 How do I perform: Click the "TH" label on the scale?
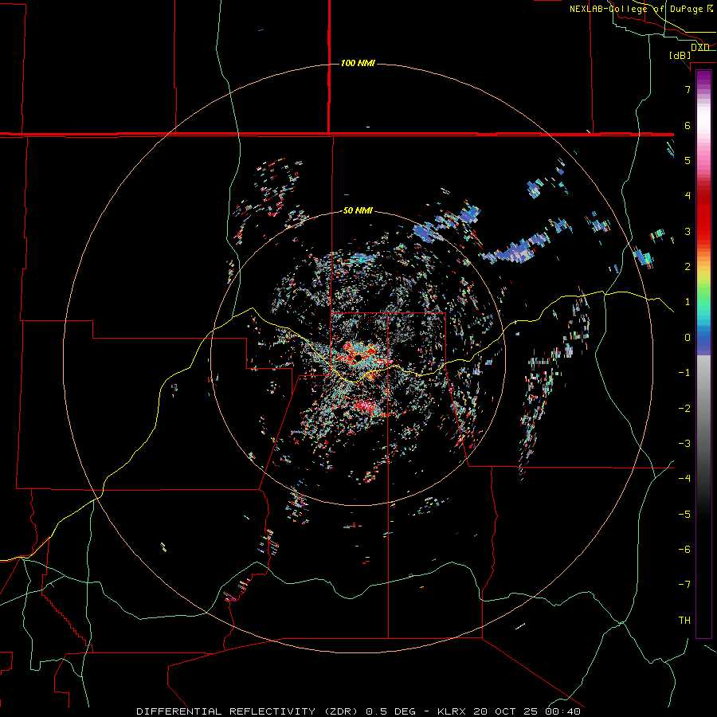684,621
